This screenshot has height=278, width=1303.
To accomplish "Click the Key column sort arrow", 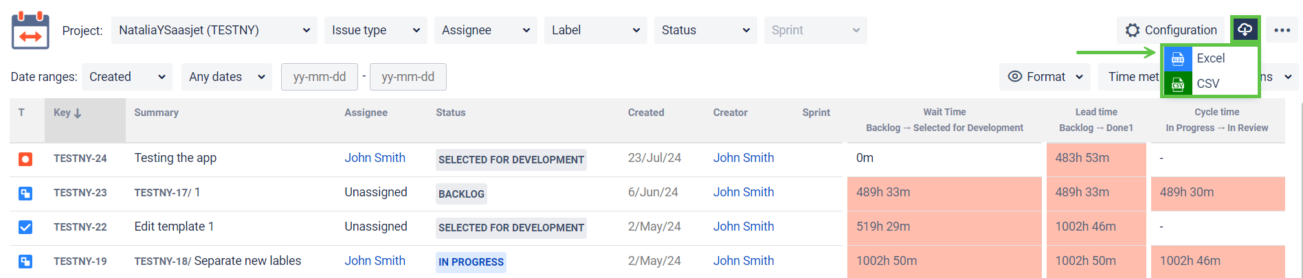I will (x=78, y=113).
